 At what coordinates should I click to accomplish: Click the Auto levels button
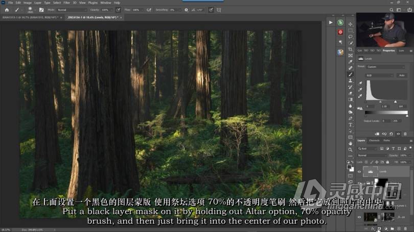pyautogui.click(x=402, y=75)
